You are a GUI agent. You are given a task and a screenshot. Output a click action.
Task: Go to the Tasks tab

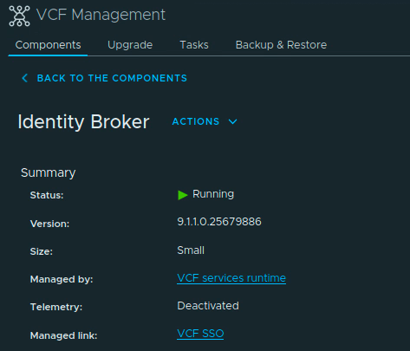(194, 45)
